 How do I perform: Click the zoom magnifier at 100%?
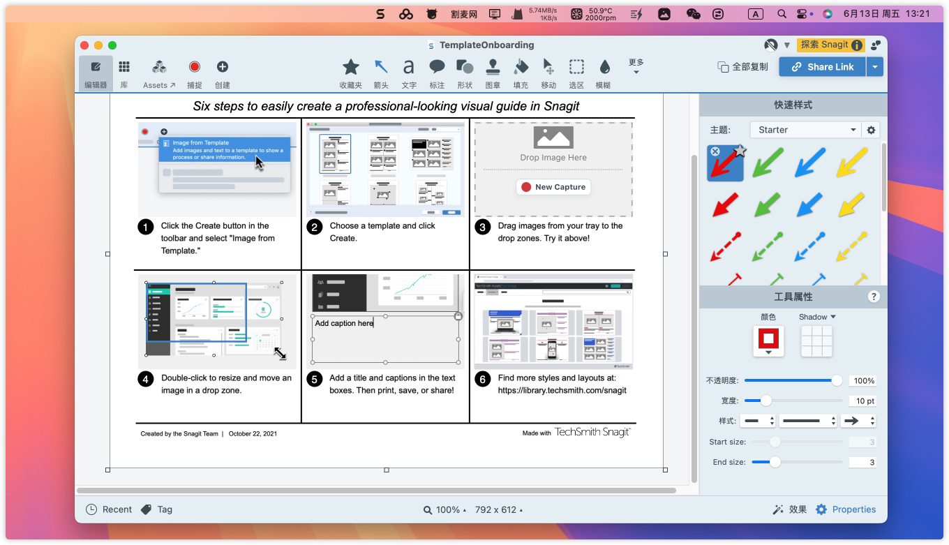pyautogui.click(x=428, y=510)
